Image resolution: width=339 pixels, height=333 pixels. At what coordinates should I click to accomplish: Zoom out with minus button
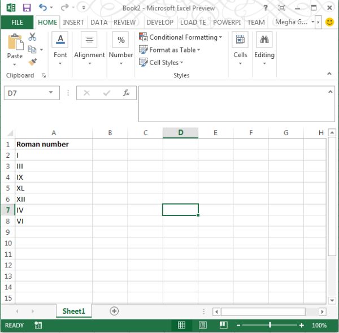point(238,325)
